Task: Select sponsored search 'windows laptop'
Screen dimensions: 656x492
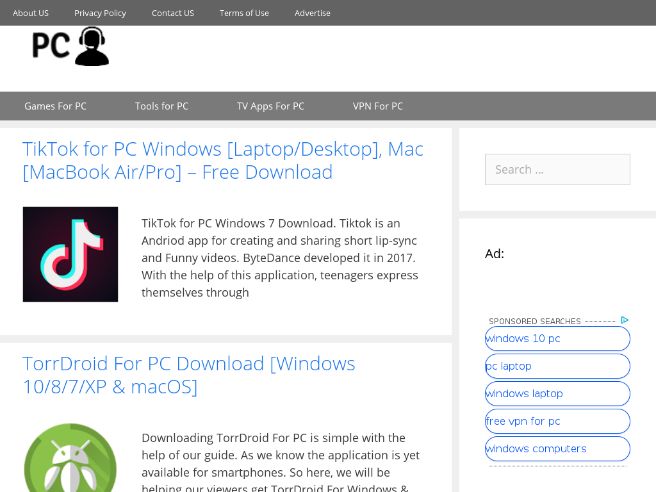Action: click(x=557, y=394)
